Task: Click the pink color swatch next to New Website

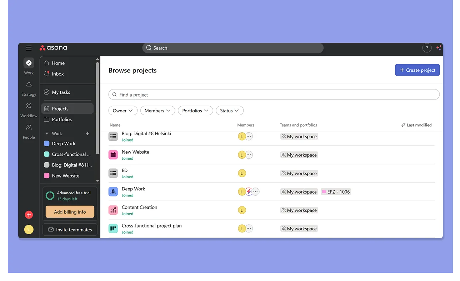Action: click(46, 175)
